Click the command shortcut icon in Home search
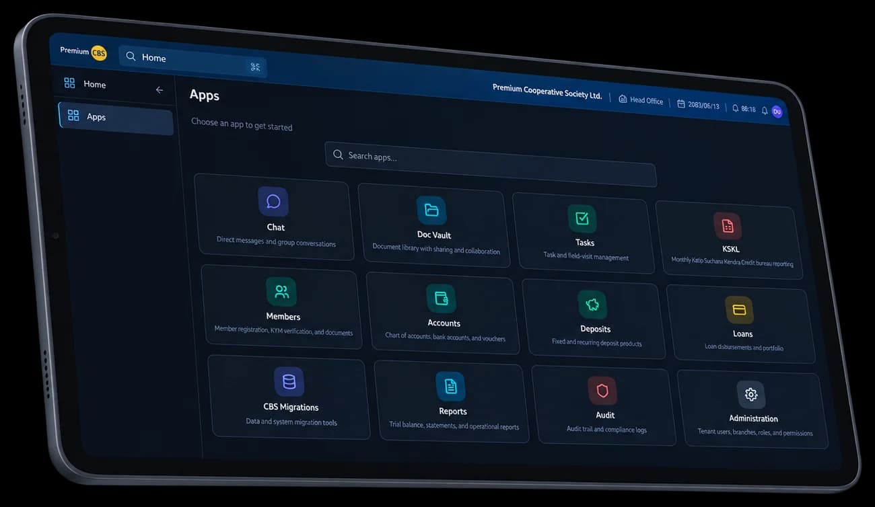This screenshot has height=507, width=875. [255, 67]
